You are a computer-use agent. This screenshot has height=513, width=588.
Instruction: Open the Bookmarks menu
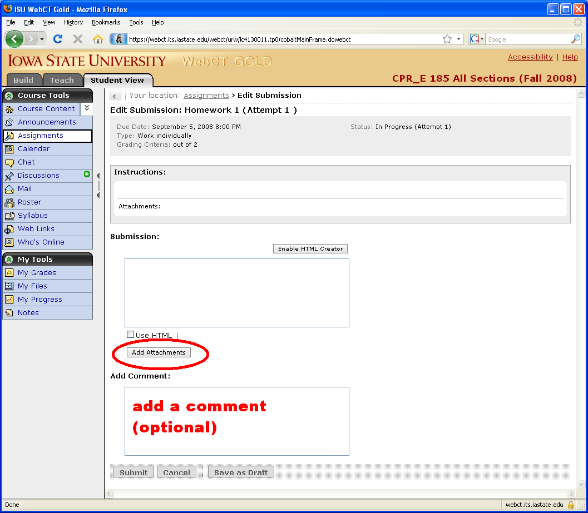106,22
